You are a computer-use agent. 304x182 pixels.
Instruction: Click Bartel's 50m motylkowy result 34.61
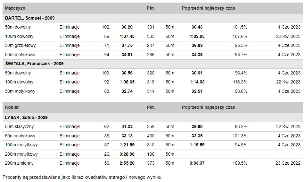[127, 55]
